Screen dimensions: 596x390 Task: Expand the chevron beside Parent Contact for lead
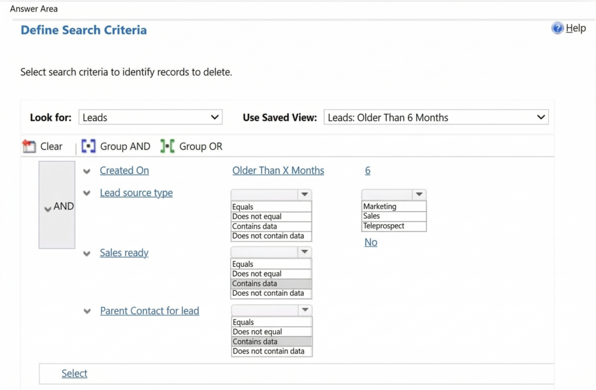(87, 311)
